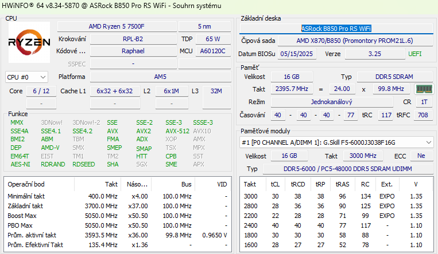Viewport: 438px width, 254px height.
Task: Click the SMAP feature label
Action: 144,149
